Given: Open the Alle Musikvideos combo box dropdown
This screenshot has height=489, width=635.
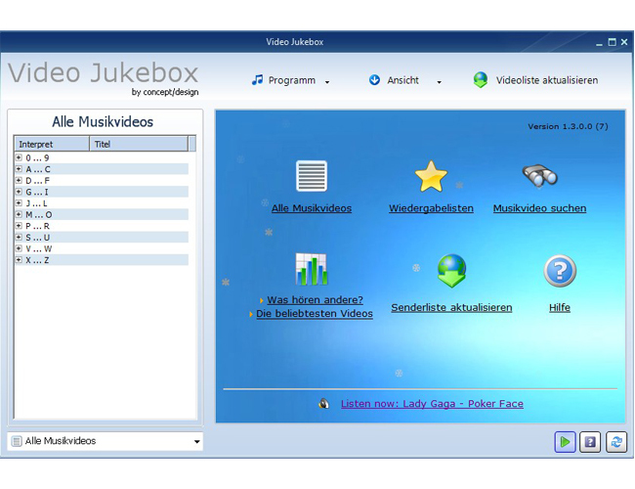Looking at the screenshot, I should coord(196,441).
